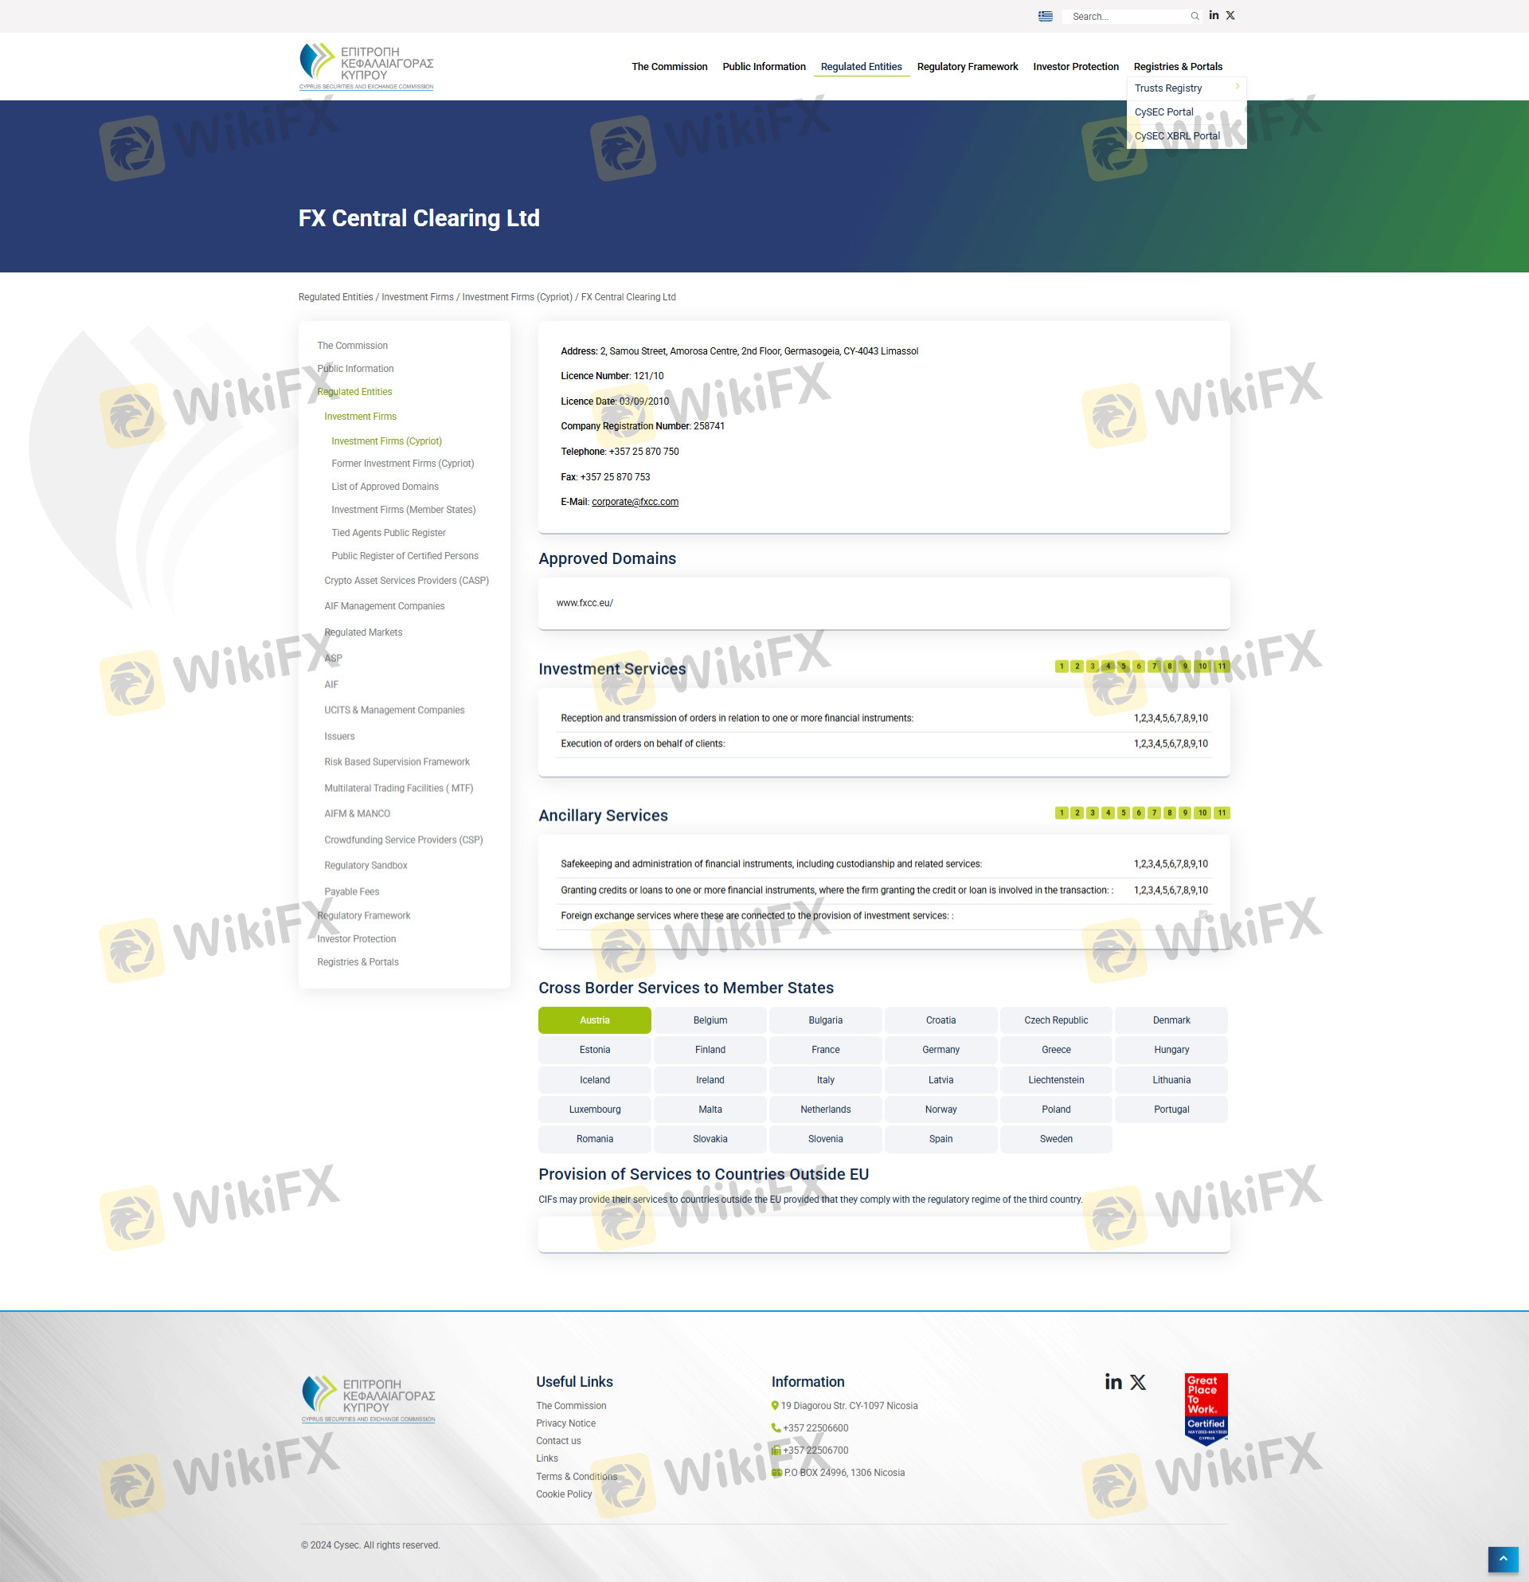Open The Commission top menu
Screen dimensions: 1529x1582
pyautogui.click(x=670, y=67)
